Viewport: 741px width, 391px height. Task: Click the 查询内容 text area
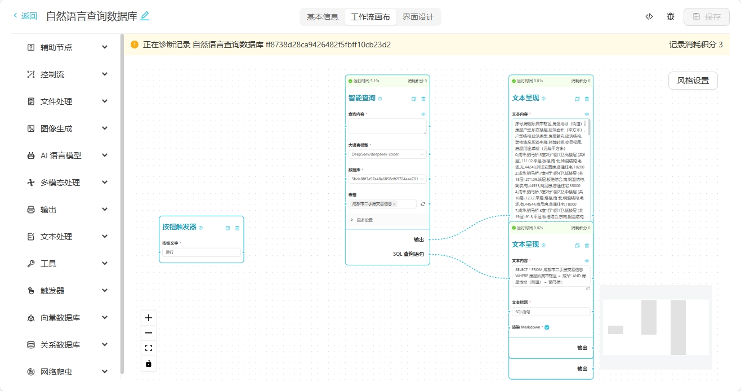[x=387, y=126]
